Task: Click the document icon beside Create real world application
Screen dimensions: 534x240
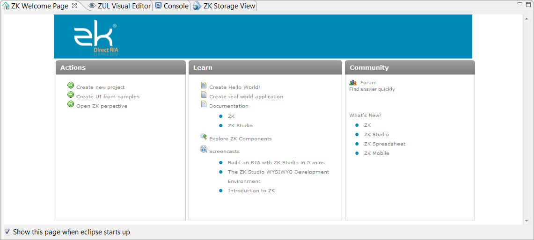Action: point(204,95)
